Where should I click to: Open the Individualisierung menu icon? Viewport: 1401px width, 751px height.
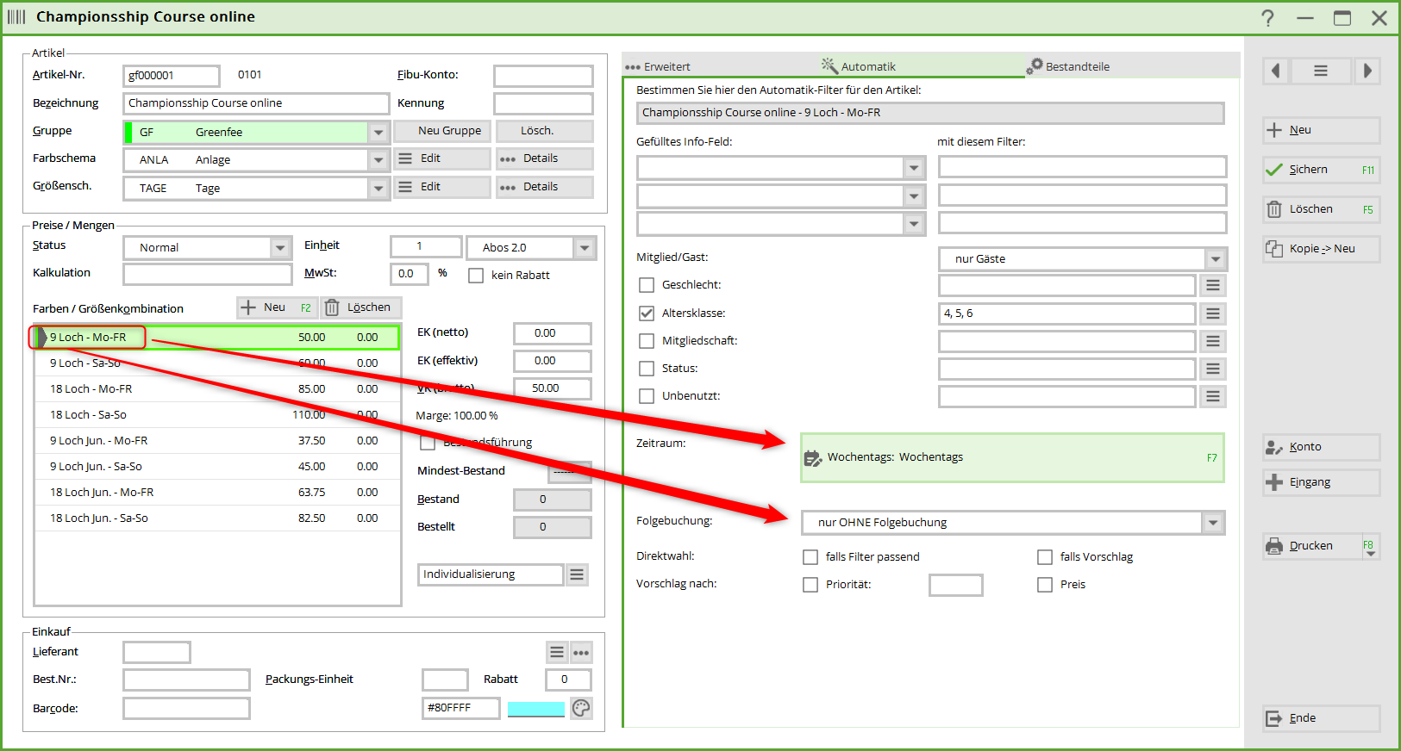pyautogui.click(x=577, y=574)
